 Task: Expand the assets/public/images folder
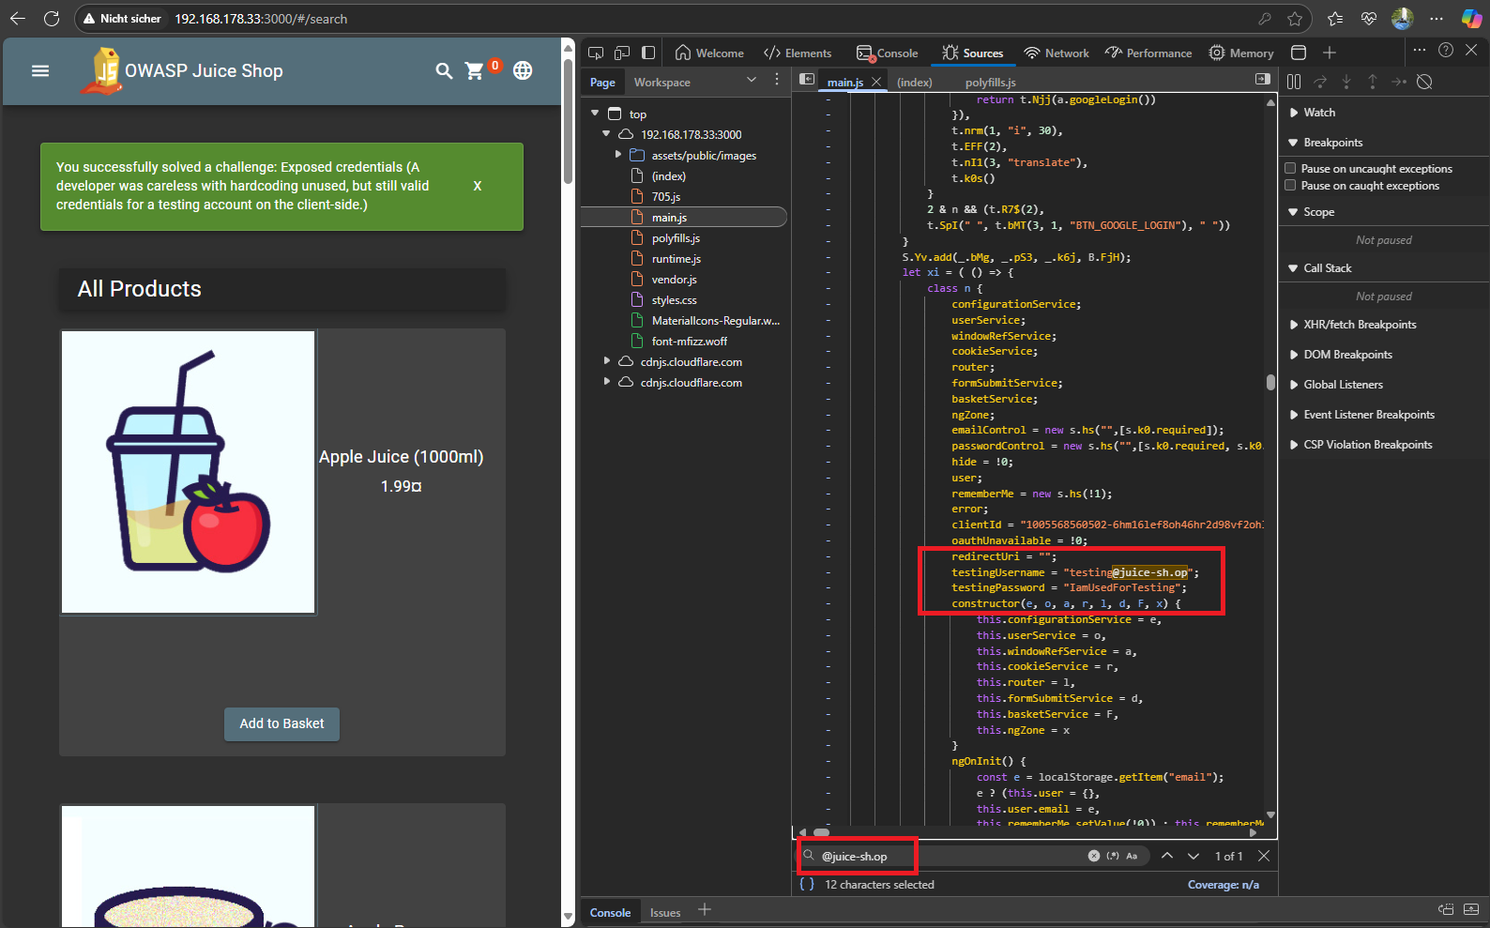[617, 155]
